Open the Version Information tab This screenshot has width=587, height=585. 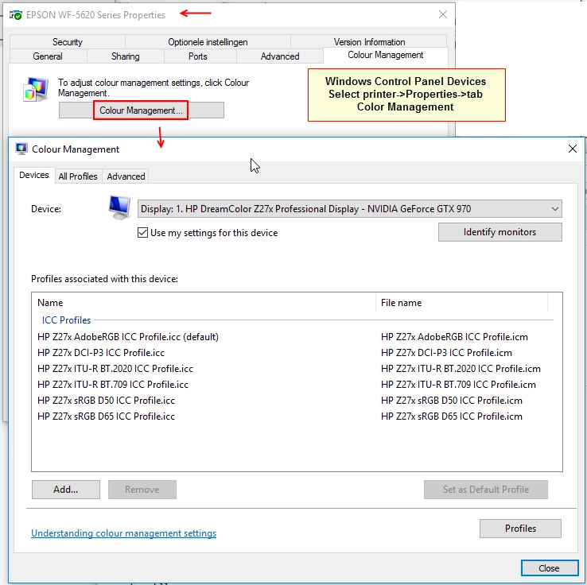point(369,42)
